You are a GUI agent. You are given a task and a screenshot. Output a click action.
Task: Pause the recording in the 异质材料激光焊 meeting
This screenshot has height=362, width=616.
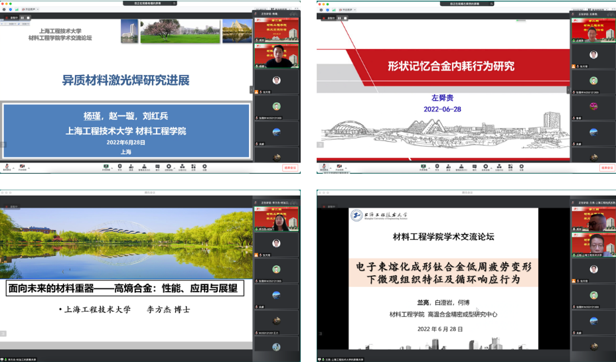(x=22, y=18)
